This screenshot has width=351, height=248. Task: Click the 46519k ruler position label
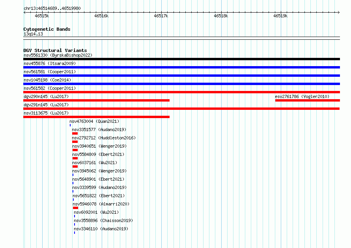280,16
